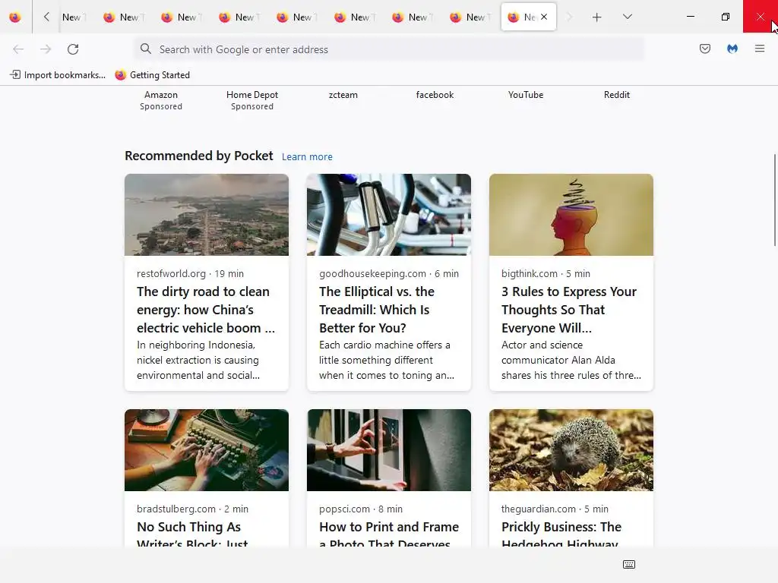Open the zcteam shortcut
Screen dimensions: 778x583
[x=343, y=95]
